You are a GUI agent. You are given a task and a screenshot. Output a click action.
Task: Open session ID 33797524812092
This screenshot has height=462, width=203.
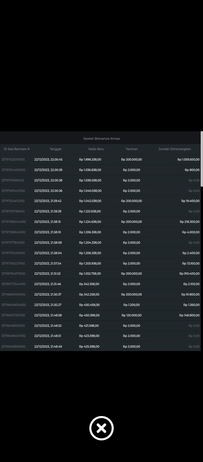pyautogui.click(x=13, y=201)
